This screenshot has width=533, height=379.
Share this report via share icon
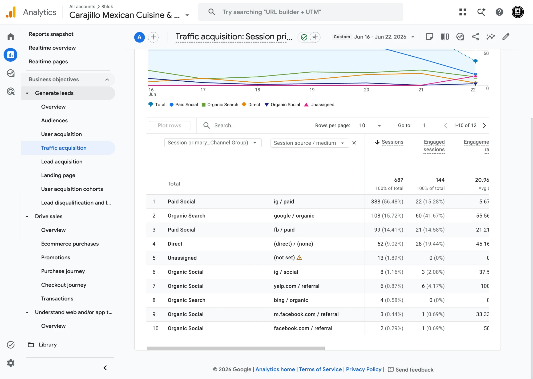pyautogui.click(x=475, y=36)
